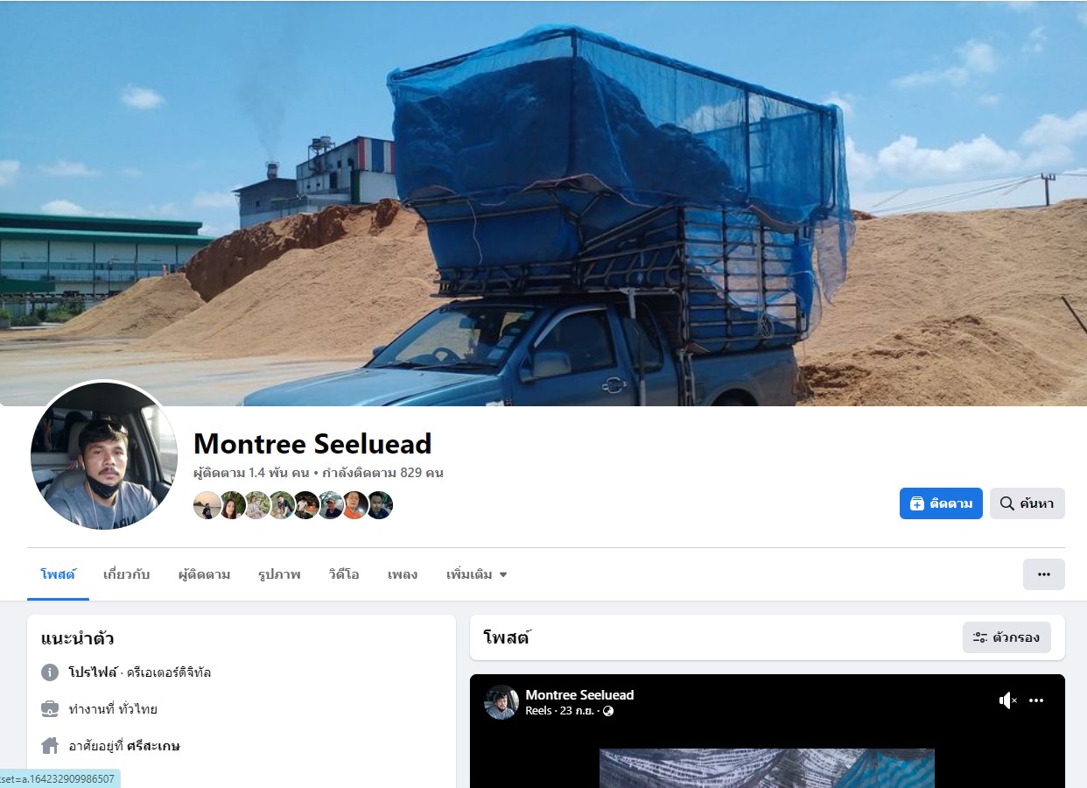The width and height of the screenshot is (1087, 788).
Task: Switch to the เกี่ยวกับ tab
Action: (x=126, y=574)
